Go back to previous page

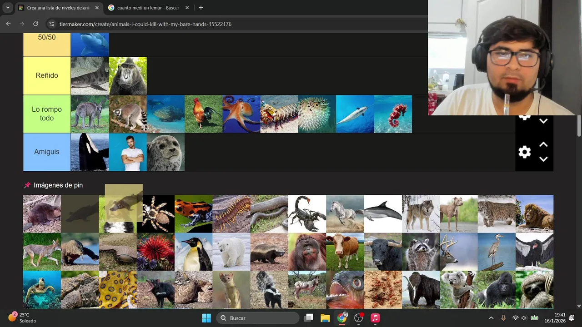(x=8, y=24)
